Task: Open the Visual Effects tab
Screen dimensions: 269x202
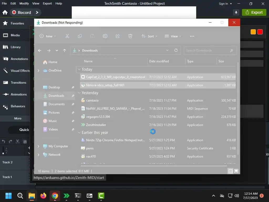Action: click(x=15, y=70)
